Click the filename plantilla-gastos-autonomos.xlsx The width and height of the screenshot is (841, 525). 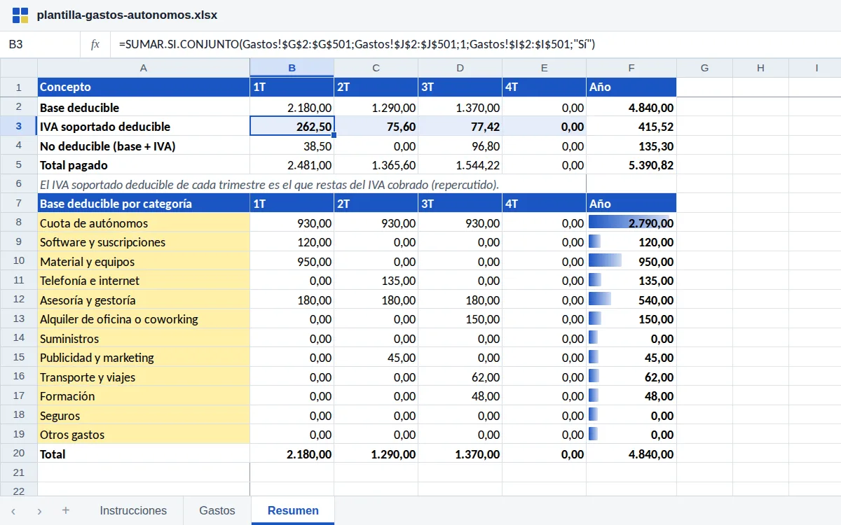127,15
